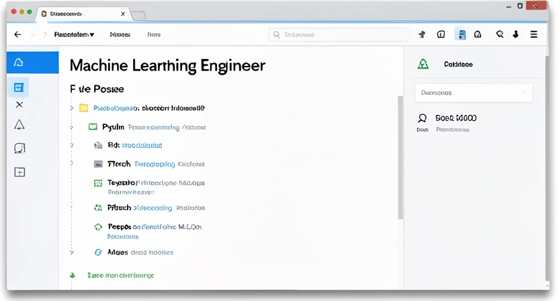Click the blue link beside Pfluoch

(x=153, y=208)
